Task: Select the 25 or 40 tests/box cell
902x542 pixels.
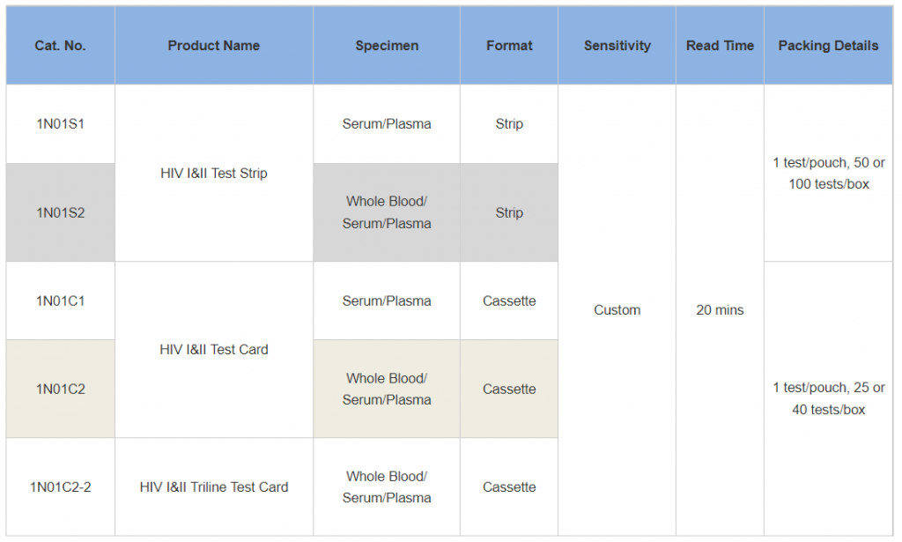Action: (828, 398)
